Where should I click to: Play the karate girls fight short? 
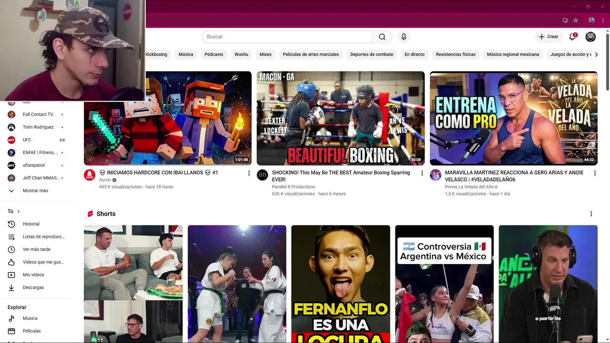[x=237, y=284]
